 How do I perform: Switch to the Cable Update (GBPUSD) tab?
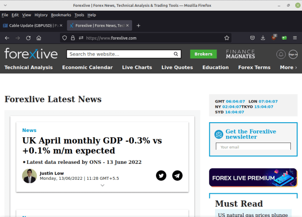(33, 26)
